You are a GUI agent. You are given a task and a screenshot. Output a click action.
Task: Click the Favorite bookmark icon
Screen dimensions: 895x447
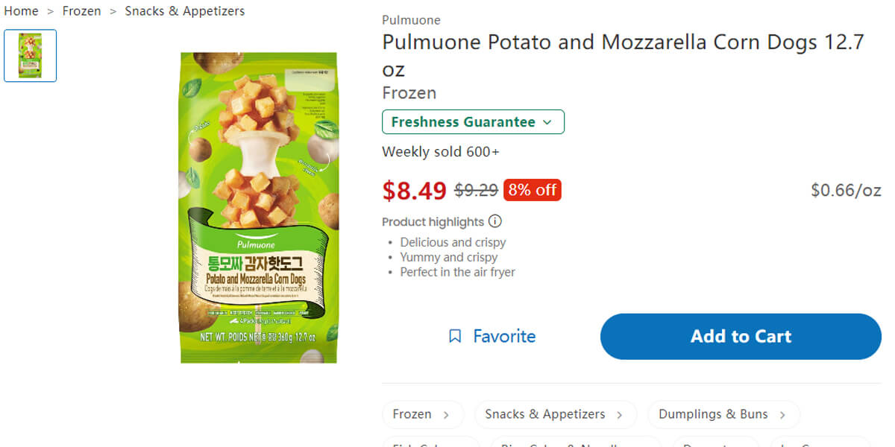(455, 336)
